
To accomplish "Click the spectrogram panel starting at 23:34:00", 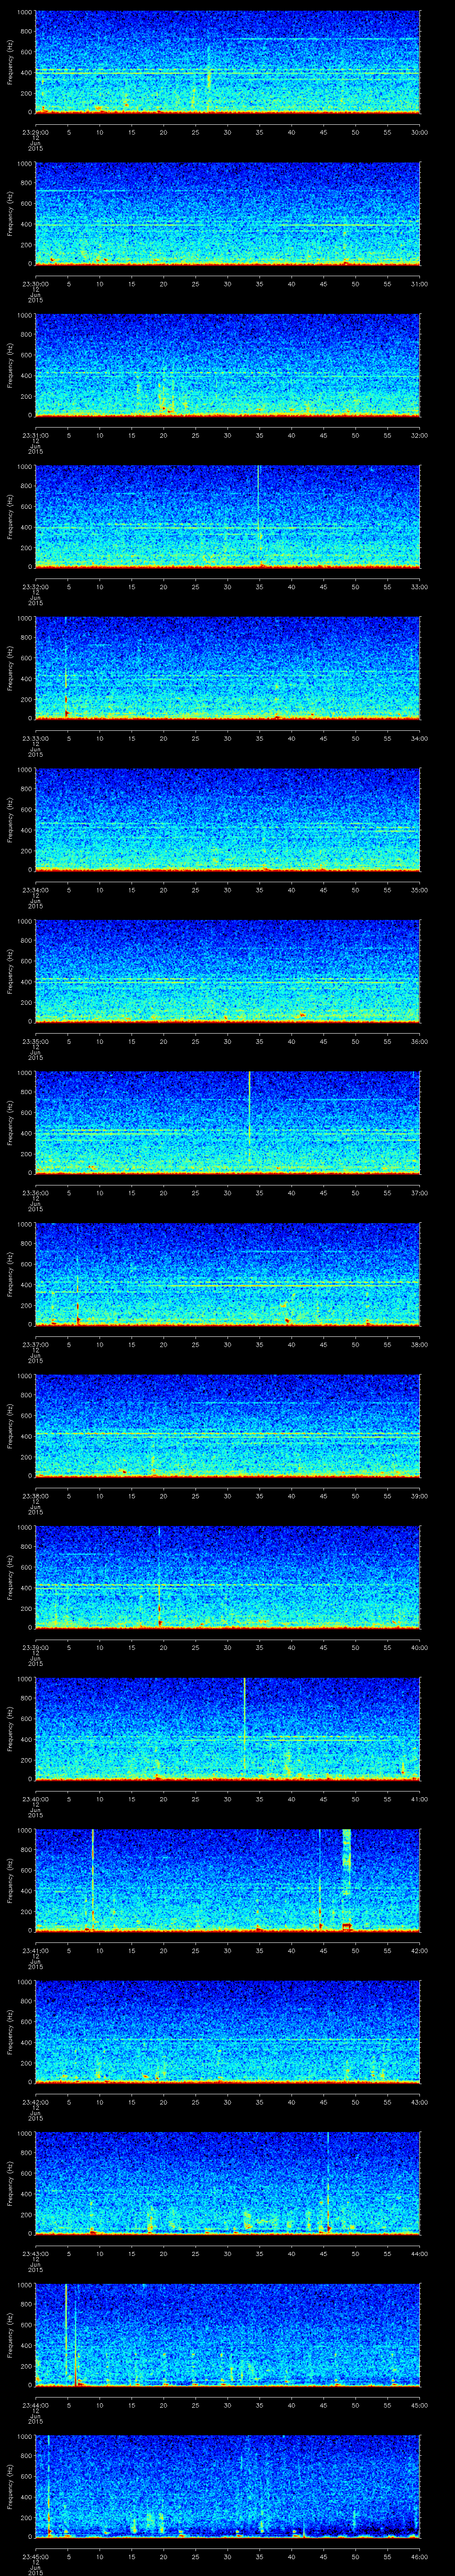I will [227, 819].
